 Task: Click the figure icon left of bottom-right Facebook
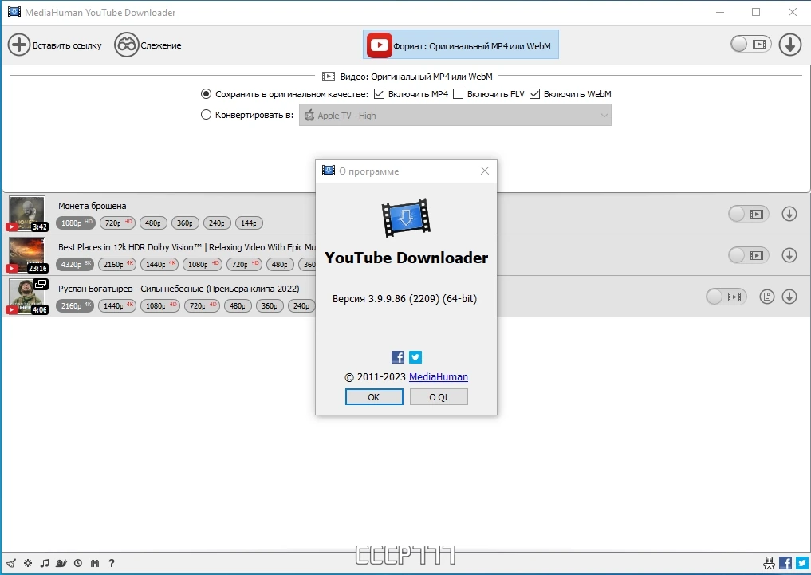[x=769, y=562]
